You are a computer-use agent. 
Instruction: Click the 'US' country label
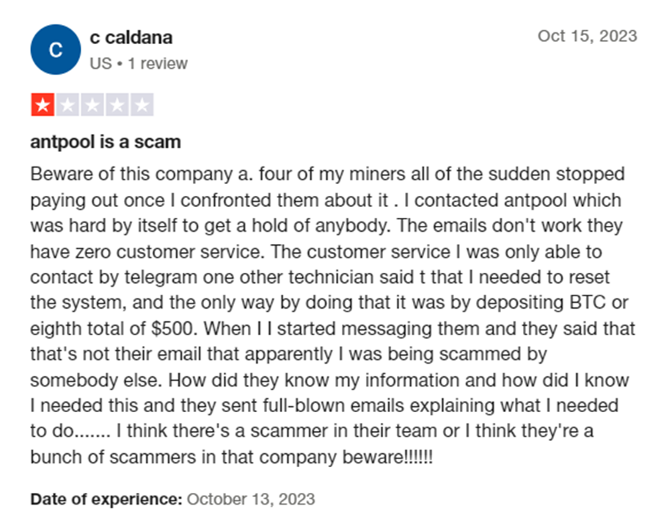100,64
